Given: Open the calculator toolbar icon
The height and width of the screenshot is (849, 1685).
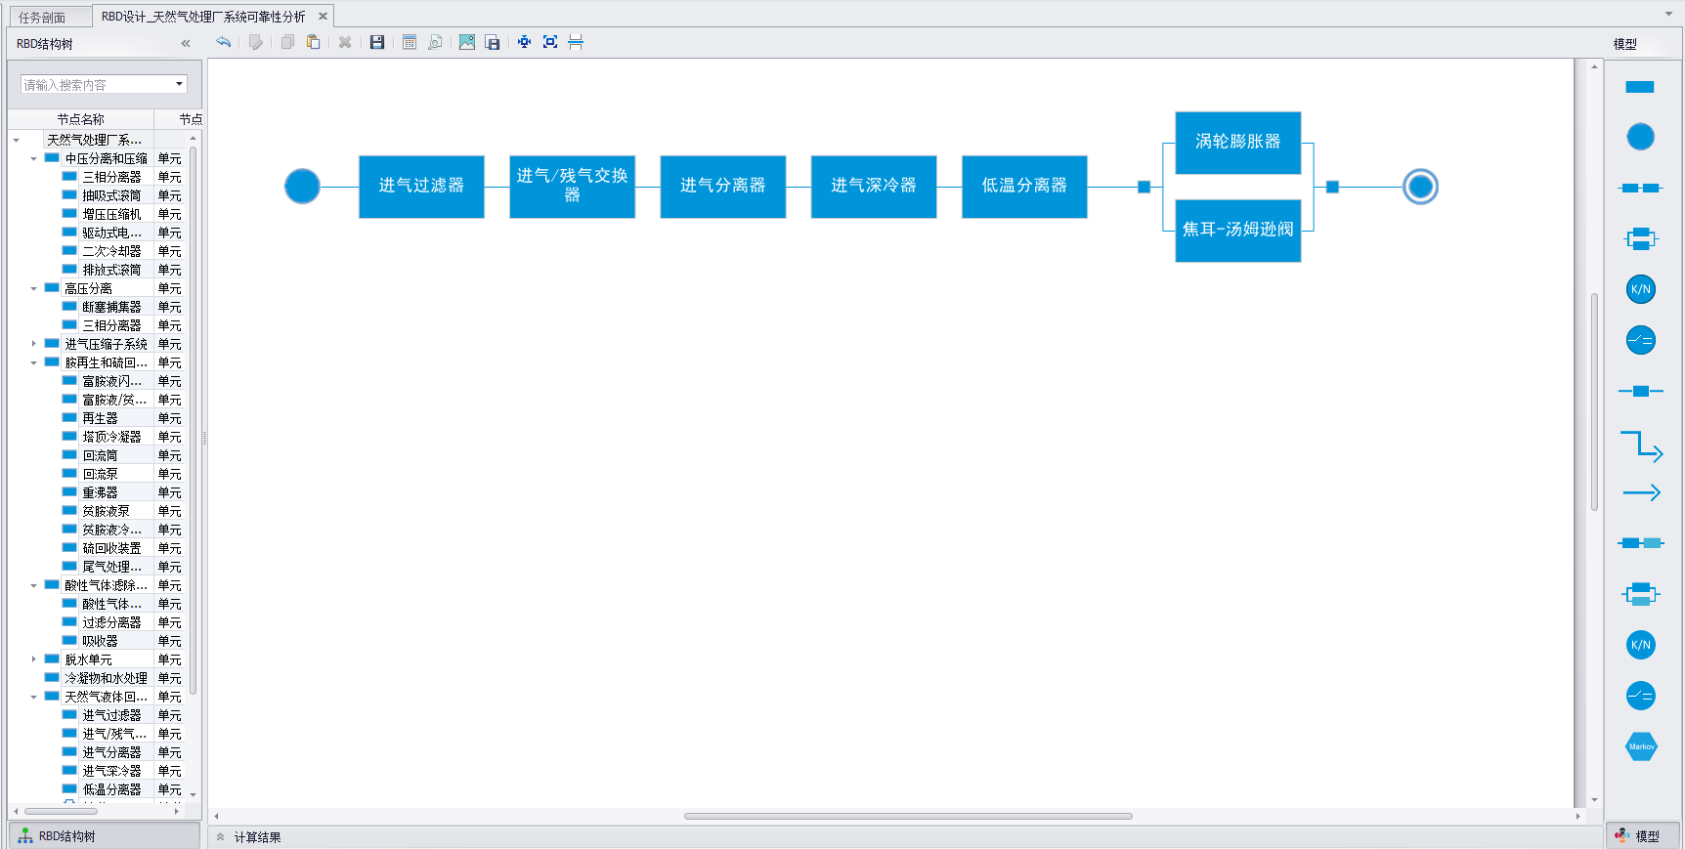Looking at the screenshot, I should [x=410, y=42].
